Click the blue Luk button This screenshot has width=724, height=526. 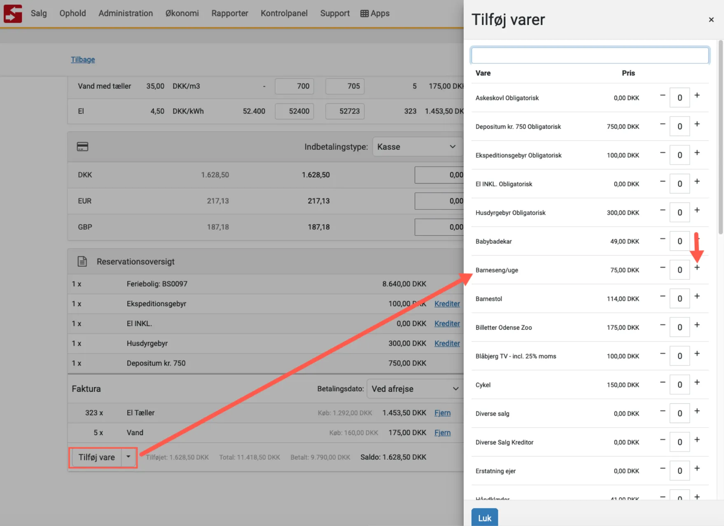click(x=484, y=518)
